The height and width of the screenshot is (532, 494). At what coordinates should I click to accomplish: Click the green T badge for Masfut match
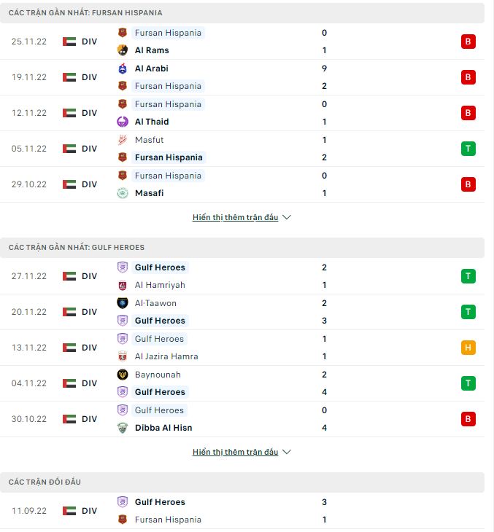[468, 149]
